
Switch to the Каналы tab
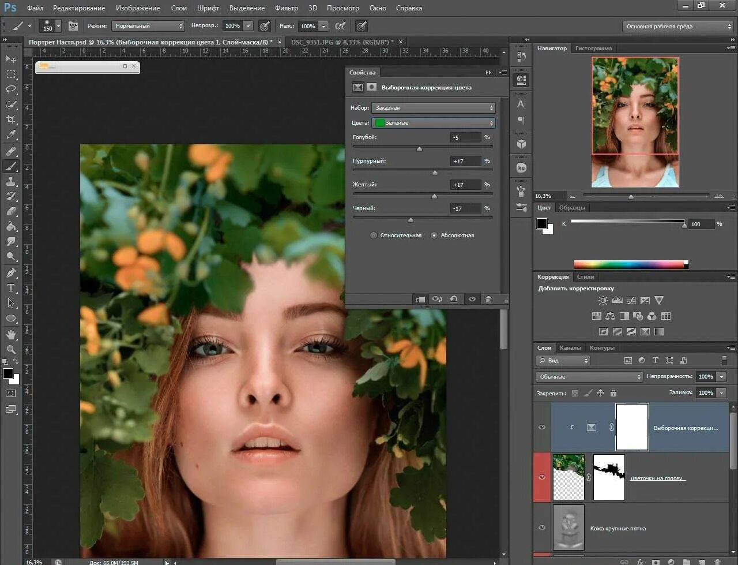coord(570,348)
